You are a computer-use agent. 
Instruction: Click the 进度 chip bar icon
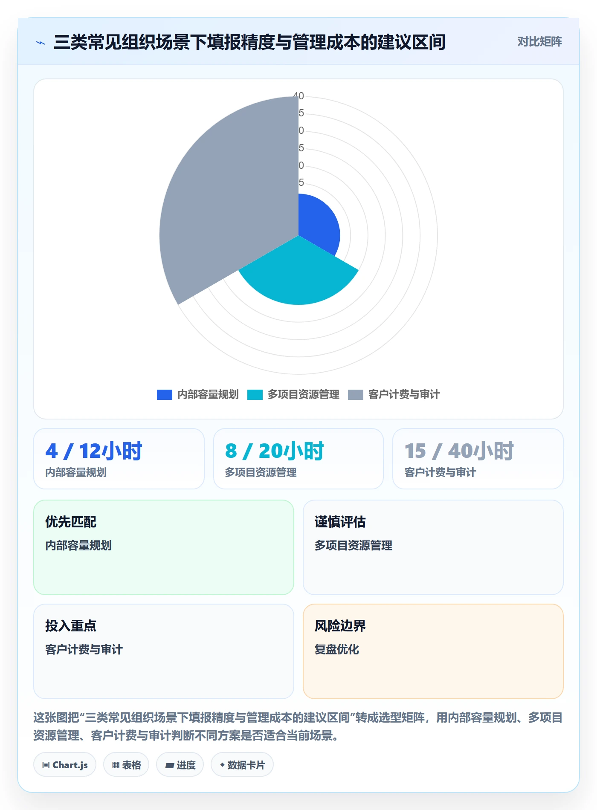point(170,766)
